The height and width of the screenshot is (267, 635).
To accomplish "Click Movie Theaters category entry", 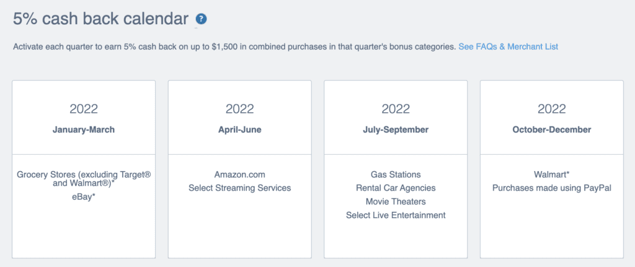I will coord(396,201).
